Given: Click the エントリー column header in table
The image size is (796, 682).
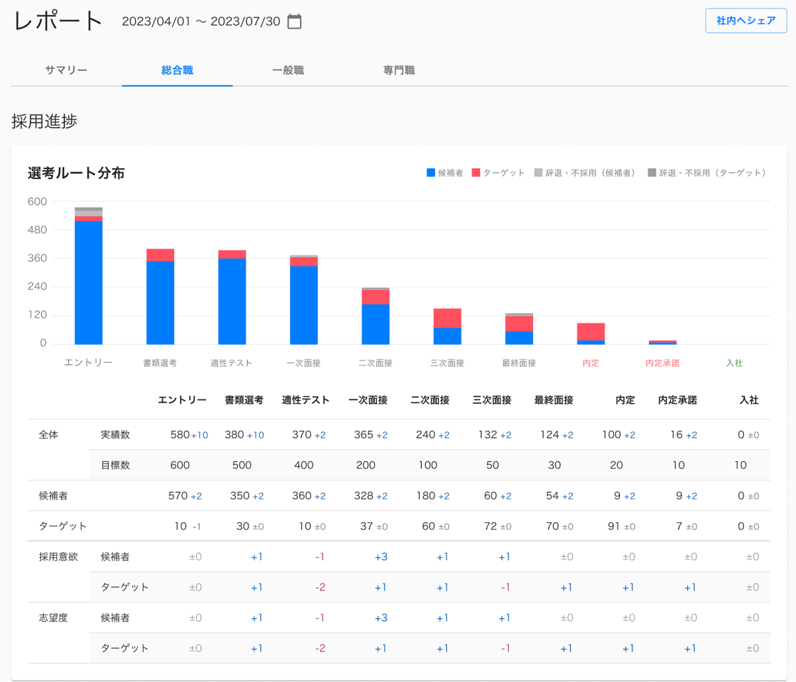Looking at the screenshot, I should pos(182,400).
